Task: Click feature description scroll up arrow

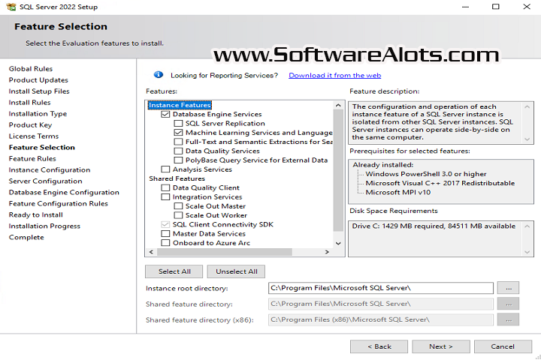Action: click(527, 106)
